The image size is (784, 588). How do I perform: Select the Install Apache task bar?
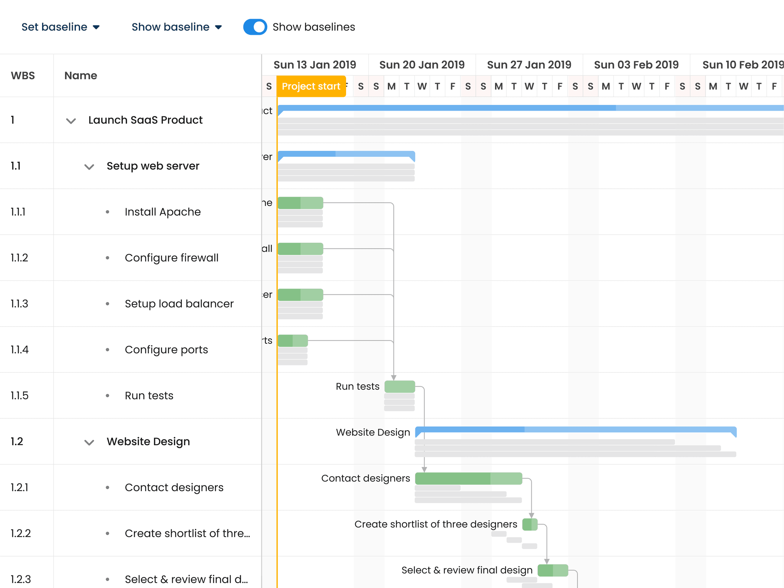point(301,203)
